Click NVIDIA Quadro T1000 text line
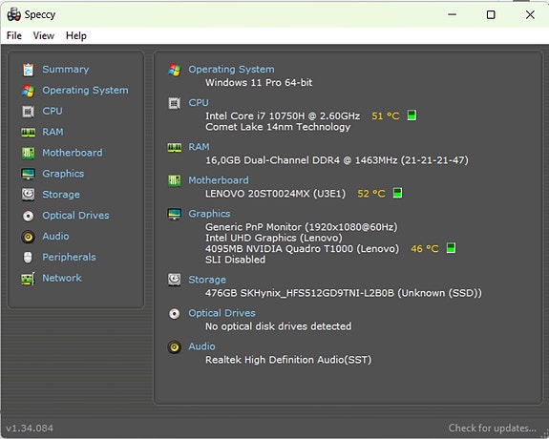Viewport: 549px width, 439px height. pyautogui.click(x=302, y=249)
